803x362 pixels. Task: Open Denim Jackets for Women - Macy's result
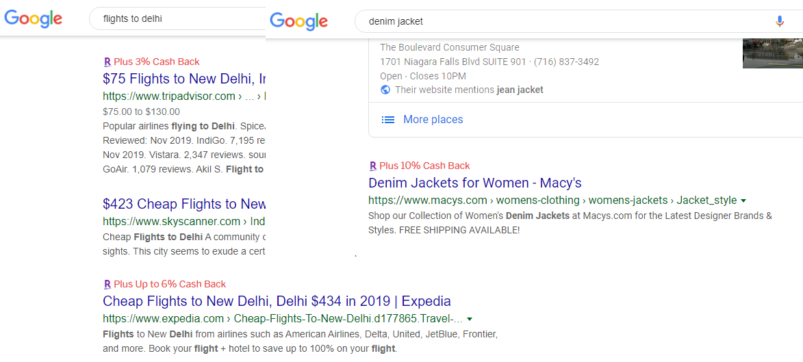(474, 183)
